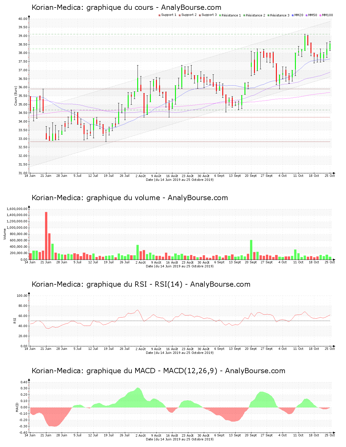Image resolution: width=346 pixels, height=447 pixels.
Task: Click the 100.00 RSI axis value
Action: [22, 296]
